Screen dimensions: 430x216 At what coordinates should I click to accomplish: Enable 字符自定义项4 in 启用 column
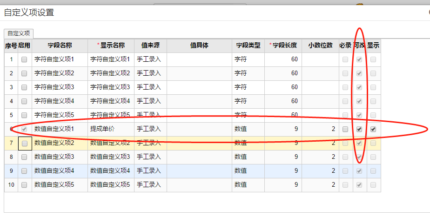coord(24,101)
